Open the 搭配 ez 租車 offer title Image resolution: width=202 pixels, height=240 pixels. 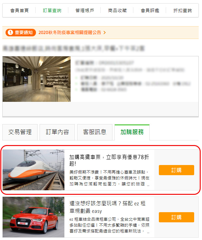(x=108, y=207)
